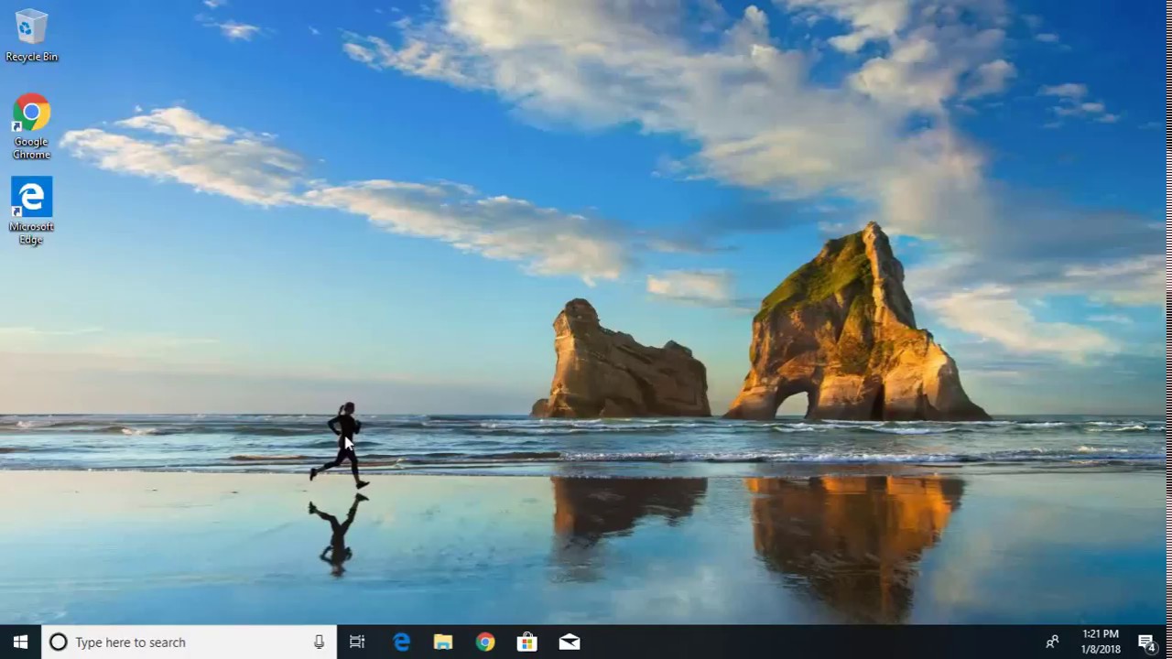The width and height of the screenshot is (1172, 659).
Task: Open Task View from taskbar
Action: click(357, 643)
